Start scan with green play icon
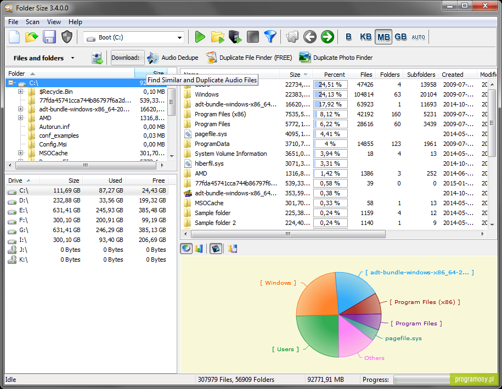 tap(200, 37)
